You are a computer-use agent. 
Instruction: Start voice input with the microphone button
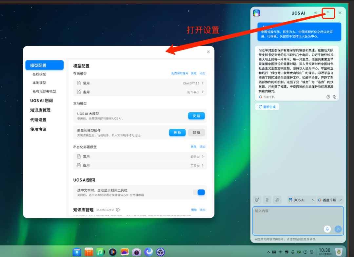[327, 229]
